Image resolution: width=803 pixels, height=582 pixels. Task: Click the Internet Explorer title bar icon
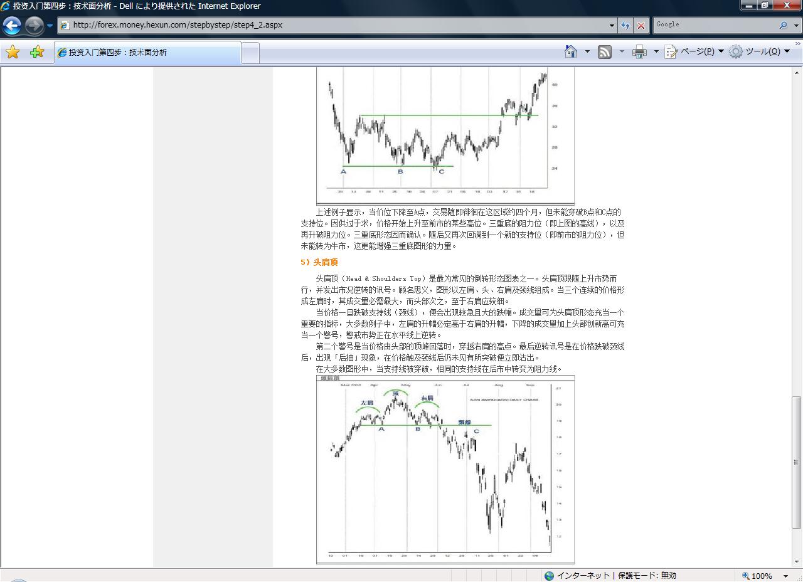tap(6, 6)
